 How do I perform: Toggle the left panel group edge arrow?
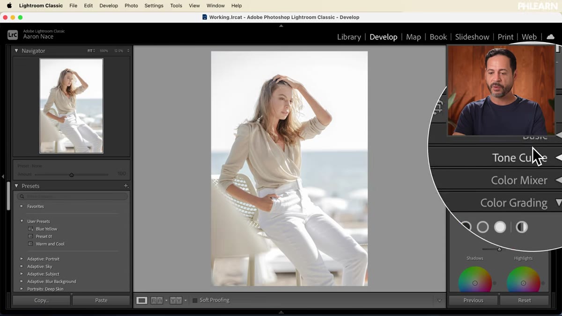click(3, 176)
